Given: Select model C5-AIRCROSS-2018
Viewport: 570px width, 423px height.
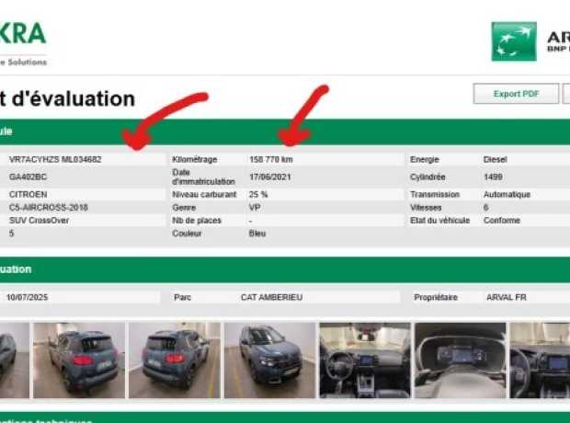Looking at the screenshot, I should [x=49, y=207].
